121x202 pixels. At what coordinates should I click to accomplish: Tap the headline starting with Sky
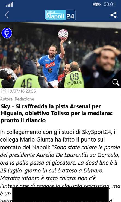pyautogui.click(x=57, y=113)
